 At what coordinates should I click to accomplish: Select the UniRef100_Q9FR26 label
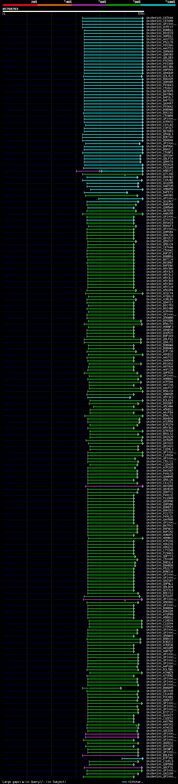tap(160, 373)
